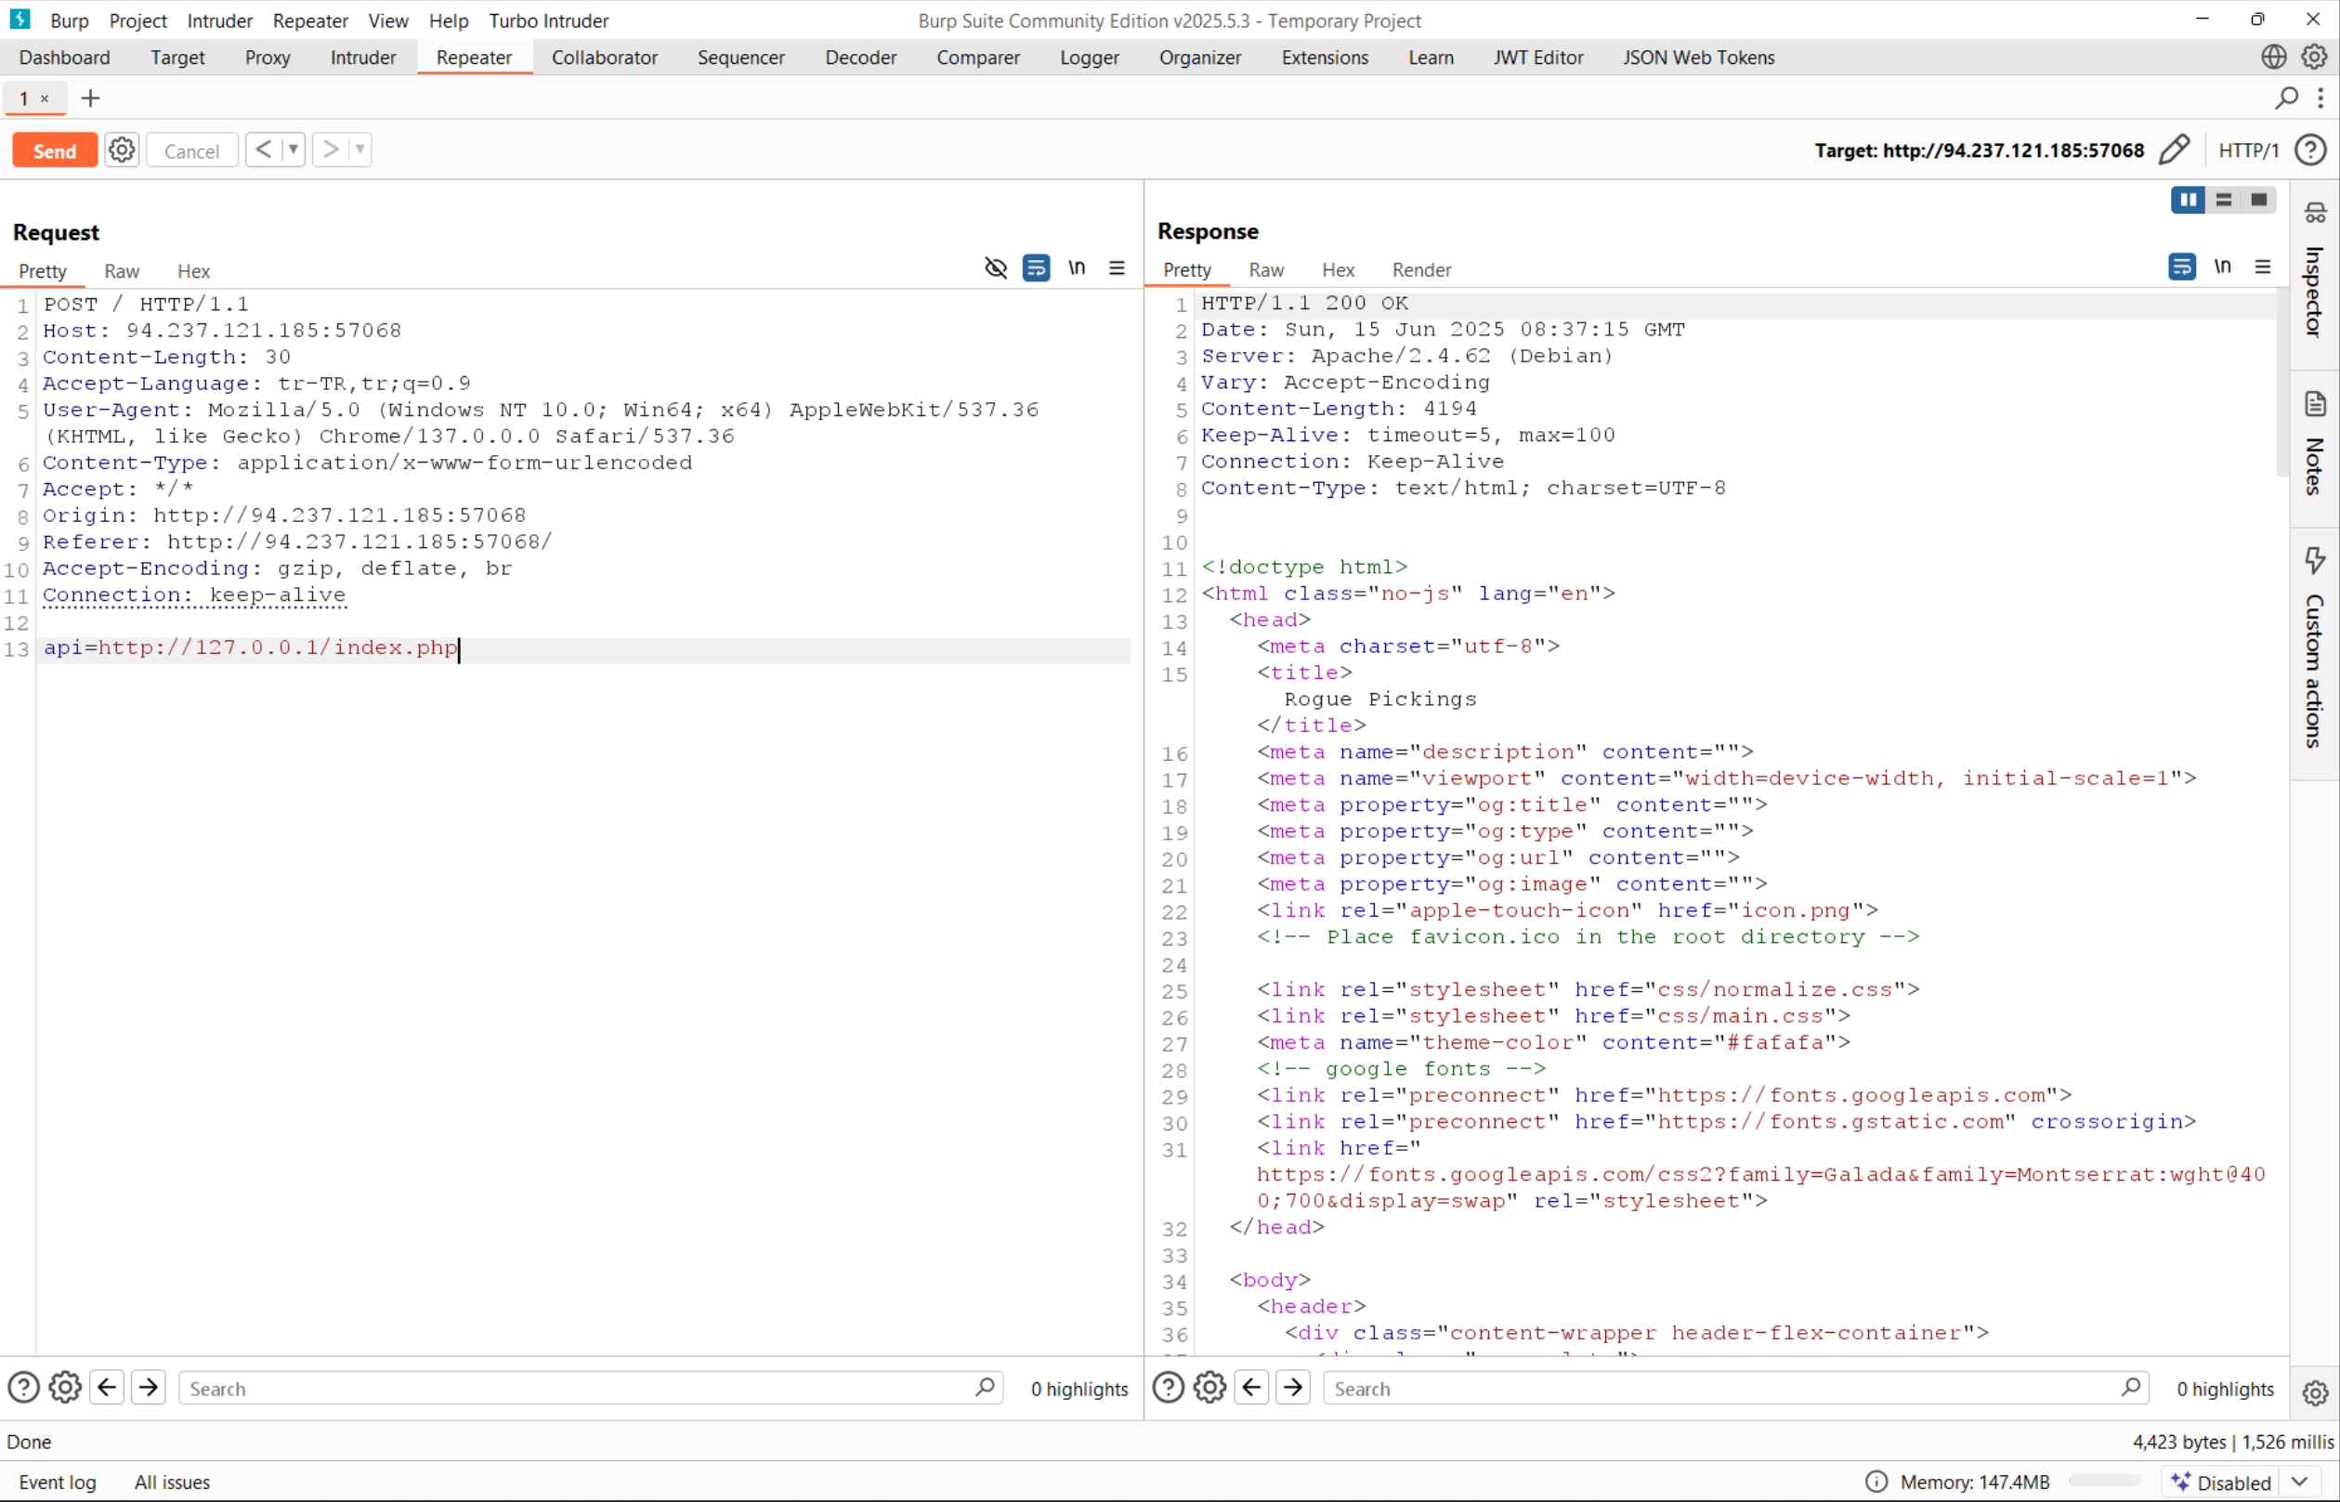Select side-by-side layout view
The width and height of the screenshot is (2340, 1502).
2188,200
